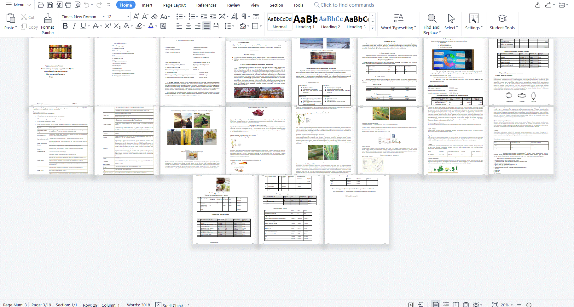574x307 pixels.
Task: Apply blue font color to text
Action: 151,26
